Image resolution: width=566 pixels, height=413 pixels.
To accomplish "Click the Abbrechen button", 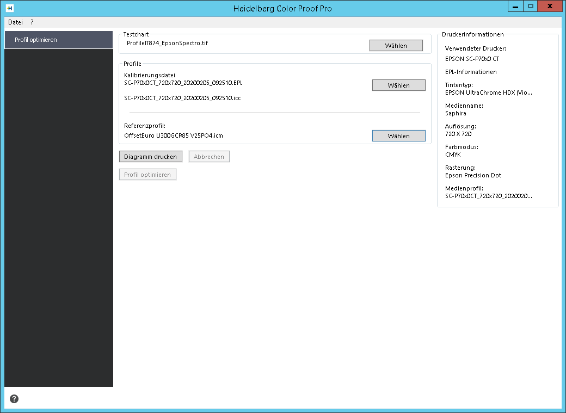I will point(209,157).
